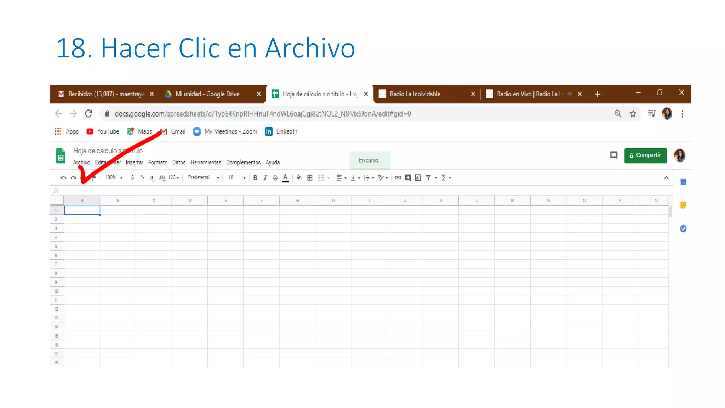Open the Ayuda menu

click(273, 163)
